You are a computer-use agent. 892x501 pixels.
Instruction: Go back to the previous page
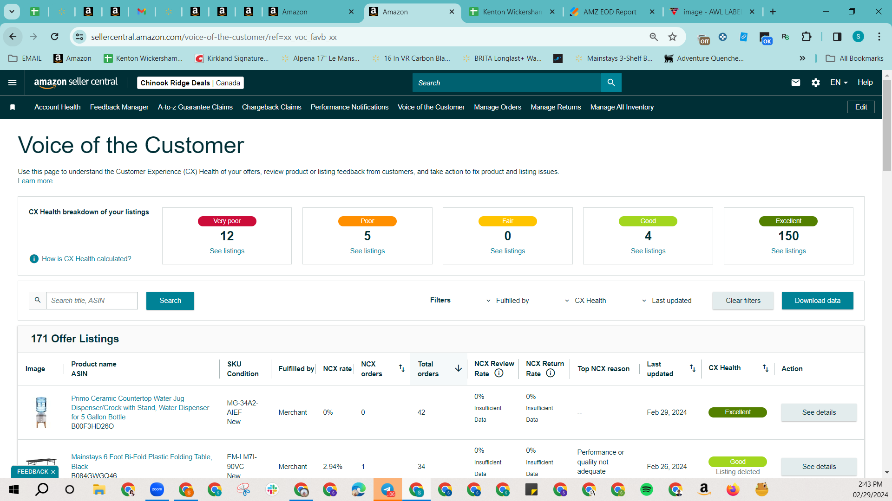(x=13, y=37)
